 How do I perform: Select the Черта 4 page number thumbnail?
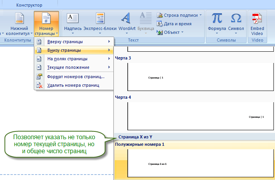(x=195, y=116)
